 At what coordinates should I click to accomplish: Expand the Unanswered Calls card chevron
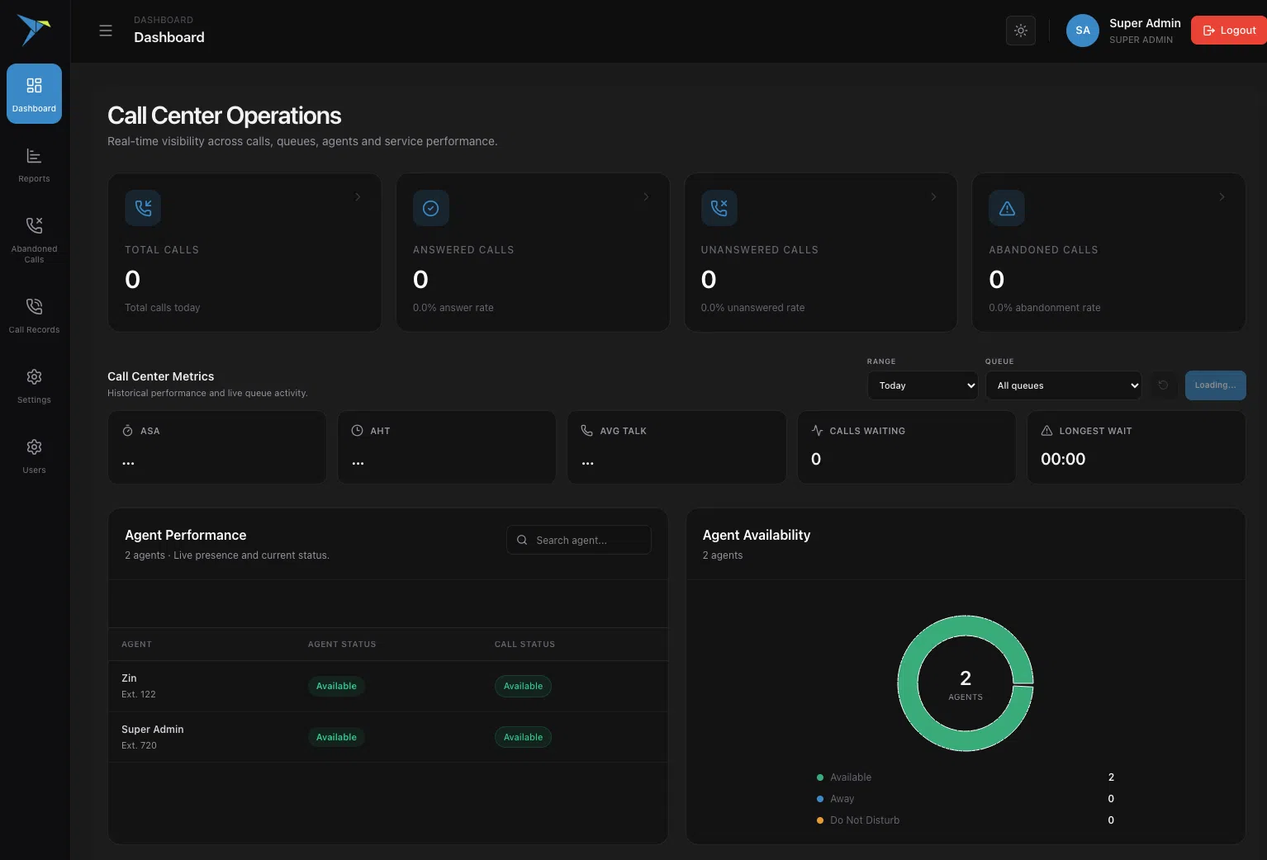(x=934, y=196)
